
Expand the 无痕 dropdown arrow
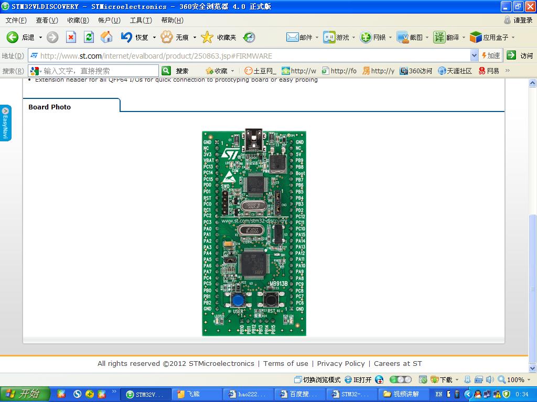click(195, 37)
